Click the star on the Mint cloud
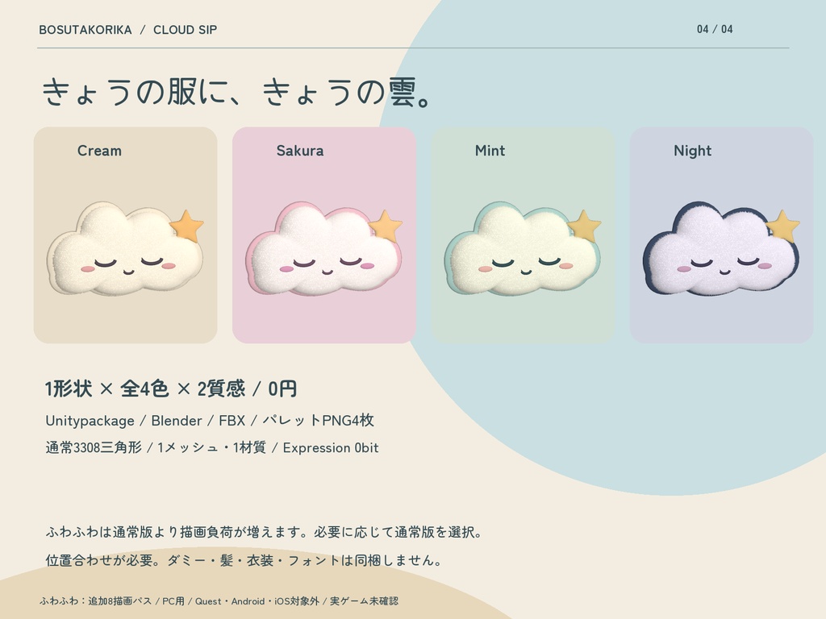This screenshot has height=619, width=826. [x=584, y=226]
